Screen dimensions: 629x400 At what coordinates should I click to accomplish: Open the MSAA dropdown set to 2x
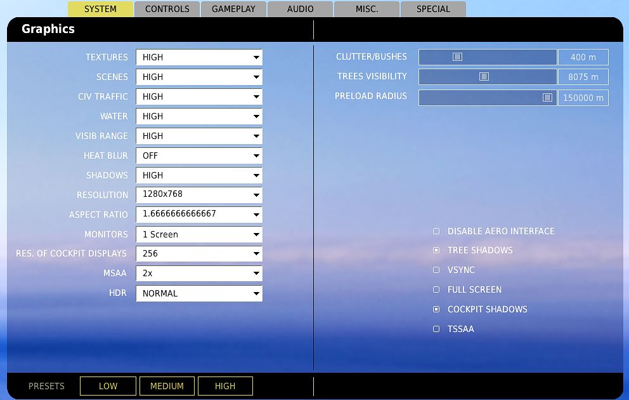click(199, 273)
